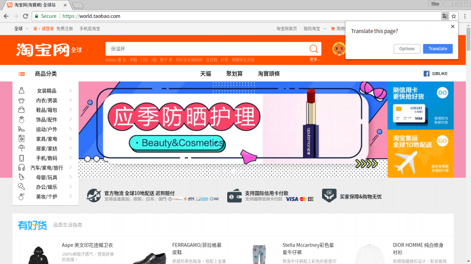Click the browser forward arrow
Viewport: 471px width, 264px height.
16,16
